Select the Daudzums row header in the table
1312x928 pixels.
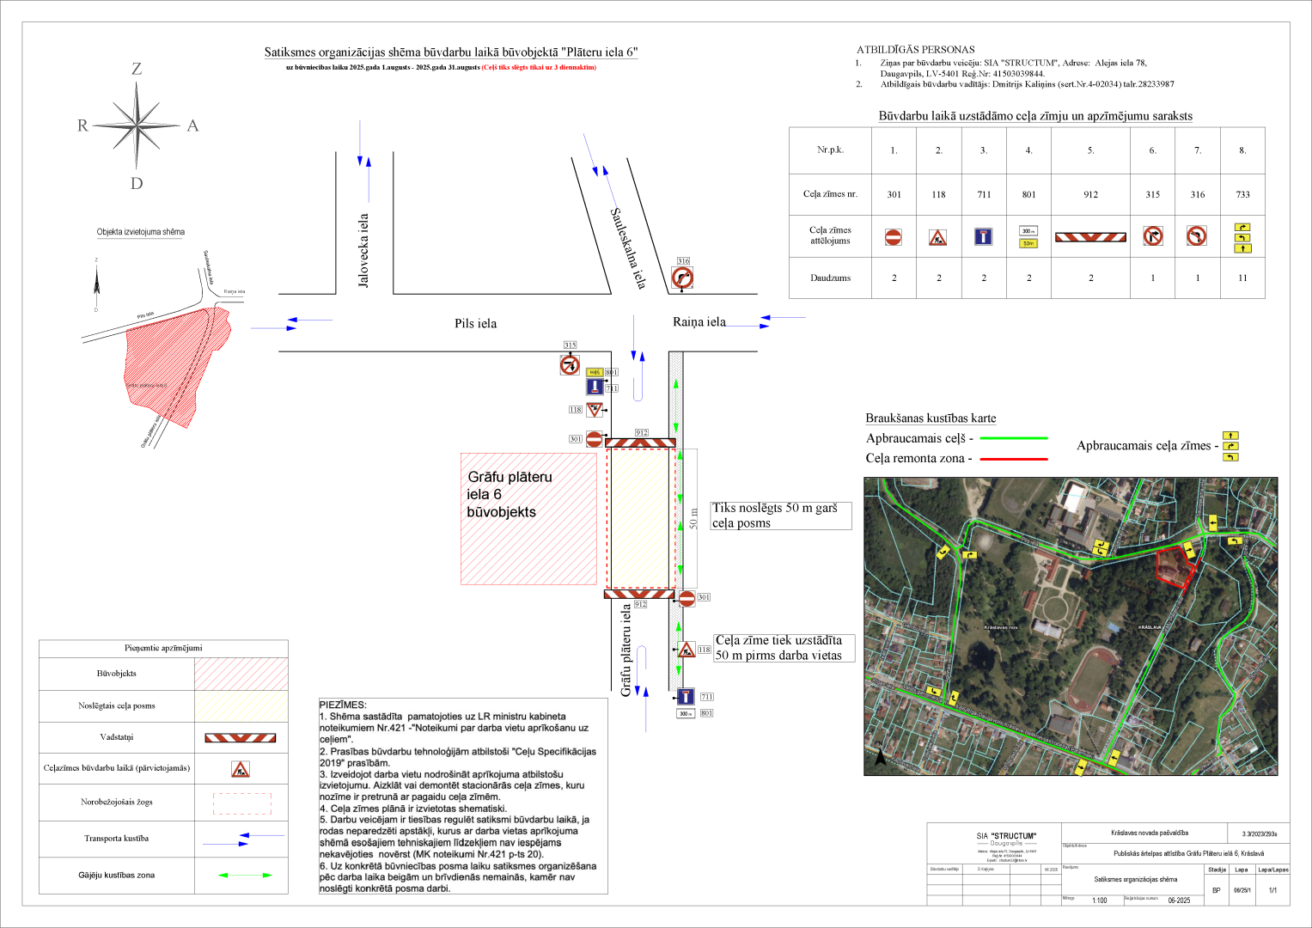point(830,278)
